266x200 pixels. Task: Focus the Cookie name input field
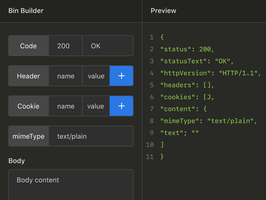click(x=65, y=106)
